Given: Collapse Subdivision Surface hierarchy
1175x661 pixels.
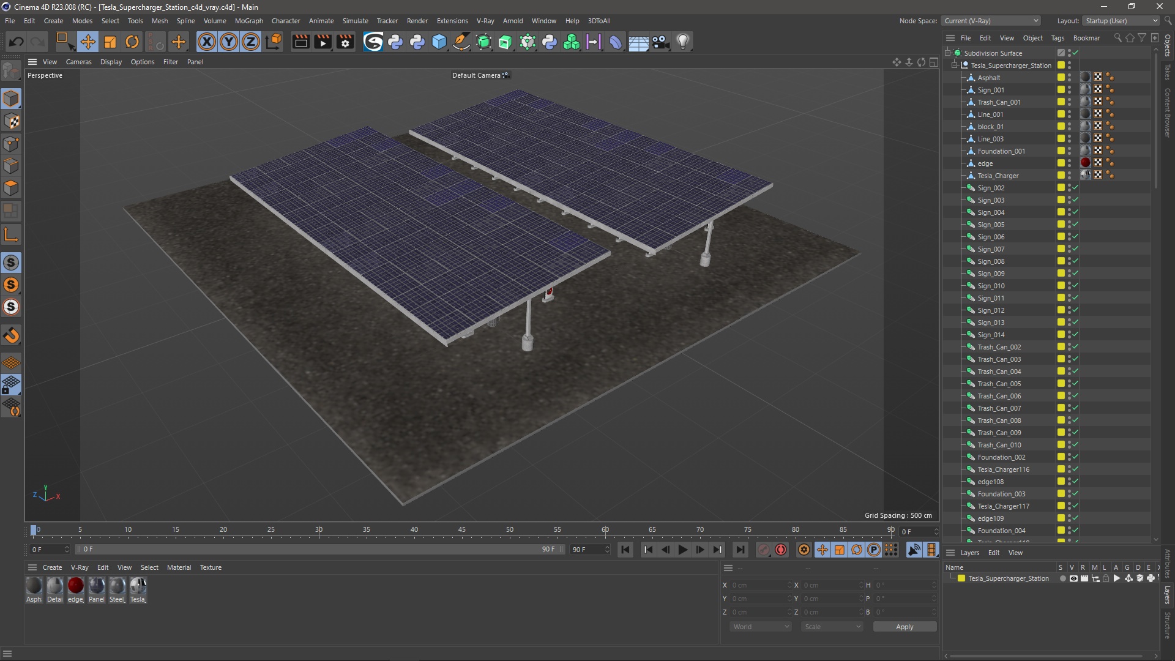Looking at the screenshot, I should pyautogui.click(x=948, y=53).
